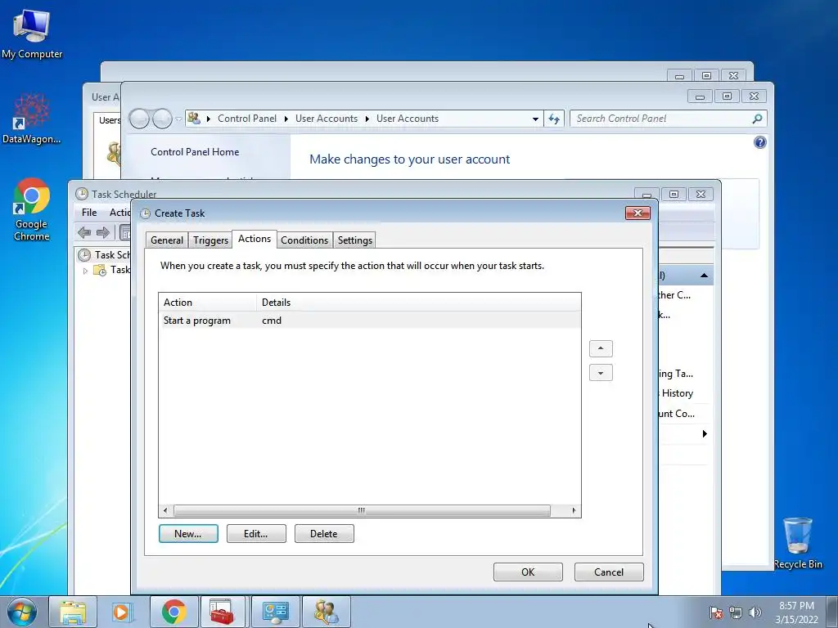Click the Windows Start orb
Screen dimensions: 838x628
pos(22,612)
